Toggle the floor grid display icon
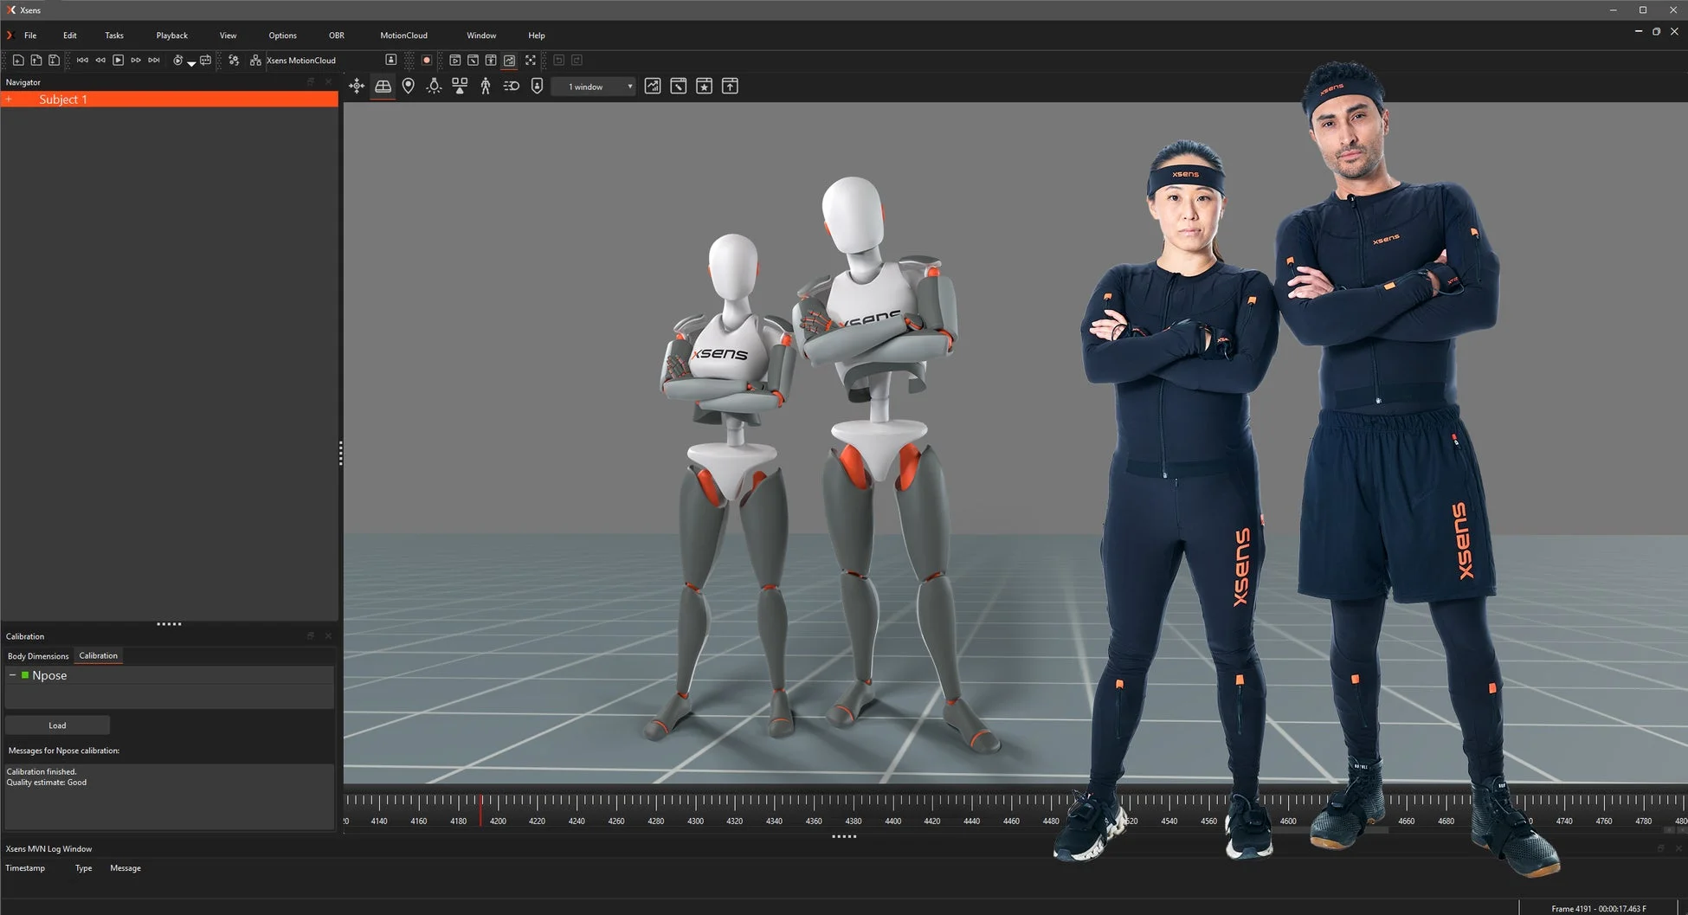This screenshot has height=915, width=1688. [383, 86]
